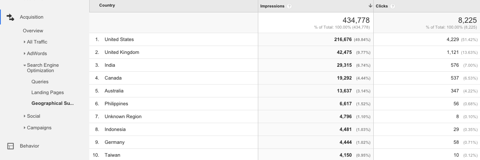480x160 pixels.
Task: Sort by the Clicks column header
Action: (382, 6)
